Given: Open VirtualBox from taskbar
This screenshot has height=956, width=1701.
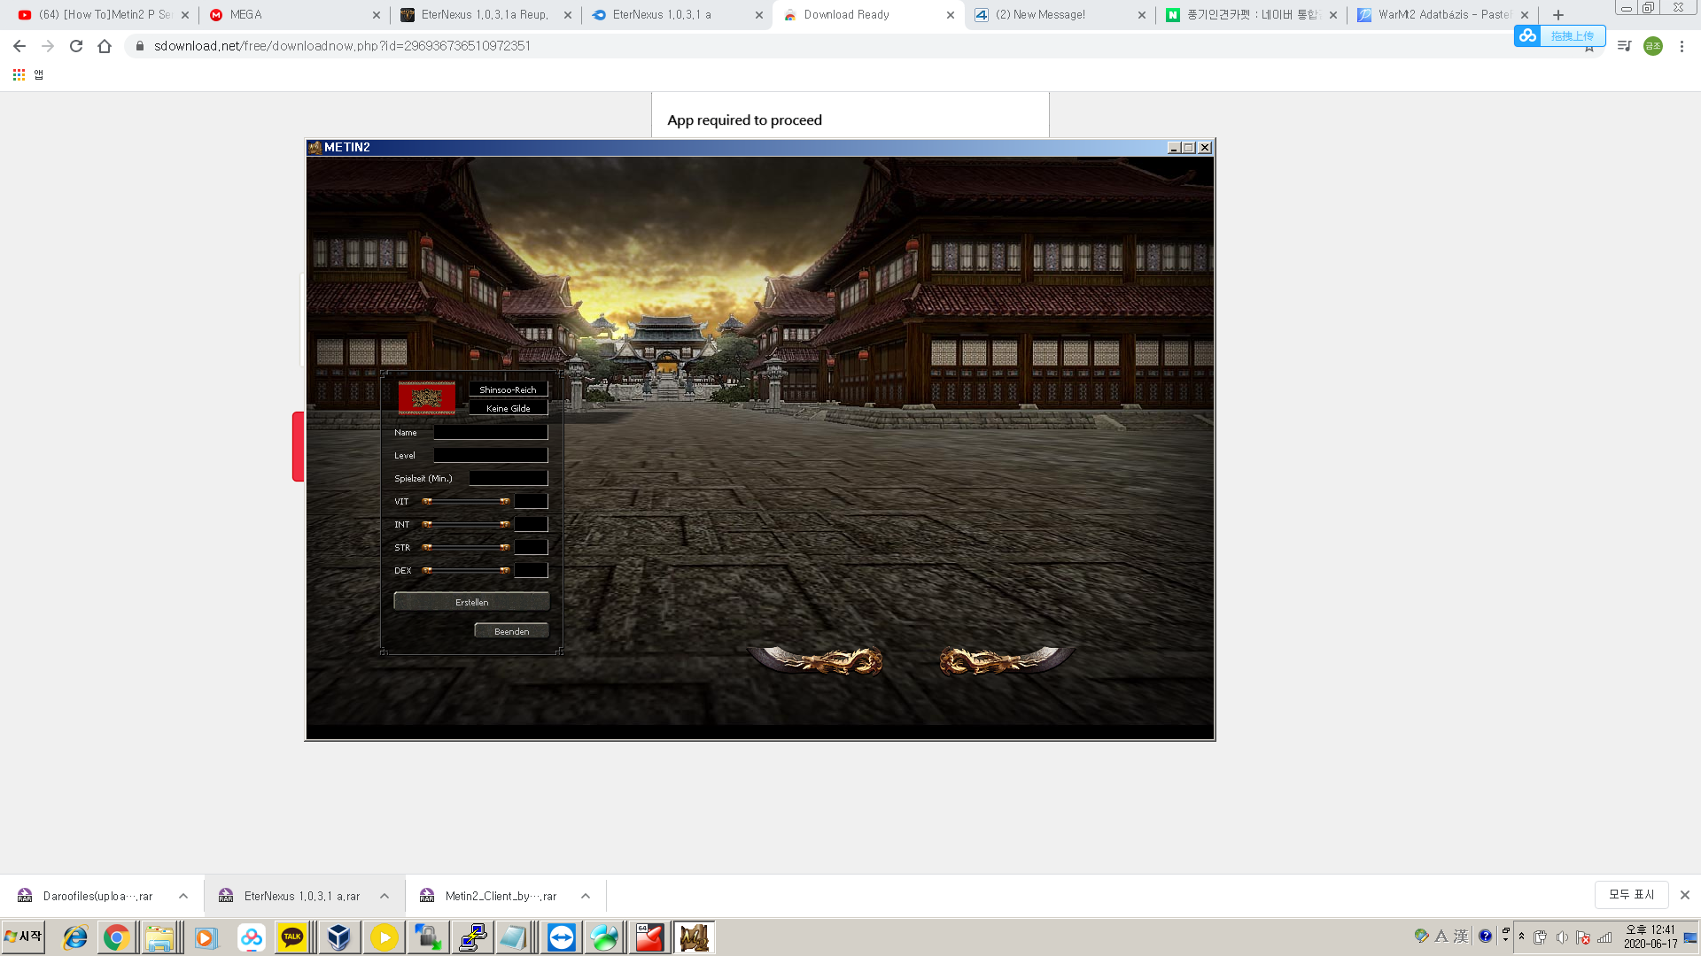Looking at the screenshot, I should click(x=338, y=937).
